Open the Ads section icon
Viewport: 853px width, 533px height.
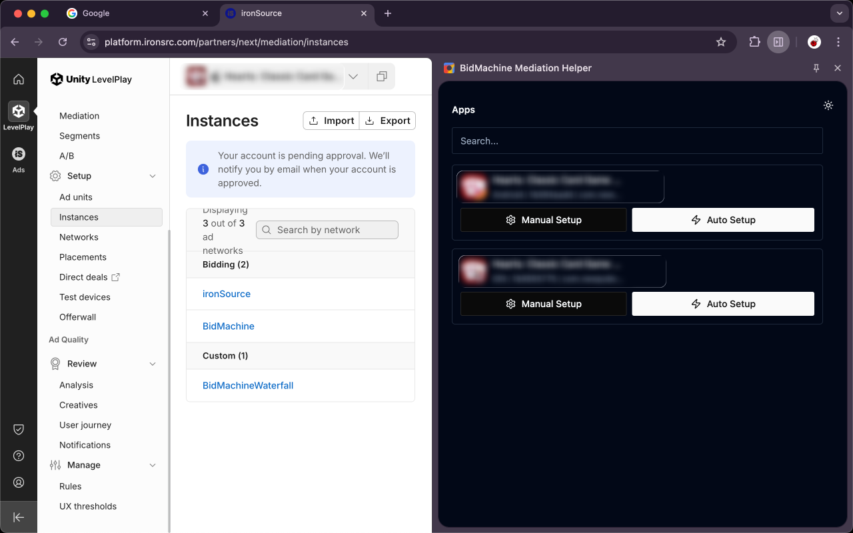(x=19, y=155)
